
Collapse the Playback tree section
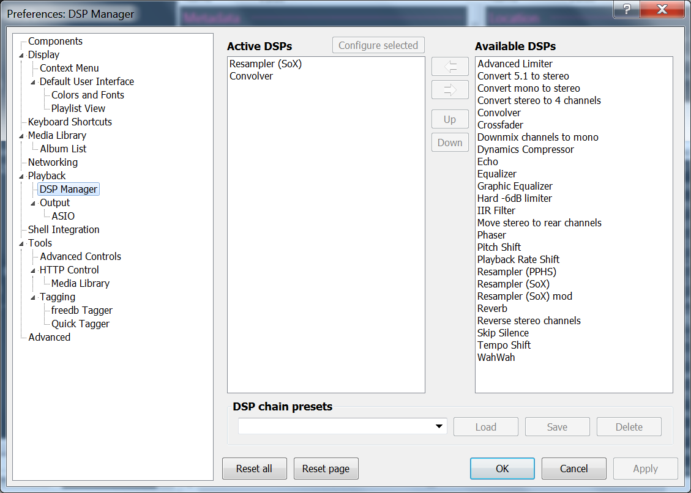22,176
